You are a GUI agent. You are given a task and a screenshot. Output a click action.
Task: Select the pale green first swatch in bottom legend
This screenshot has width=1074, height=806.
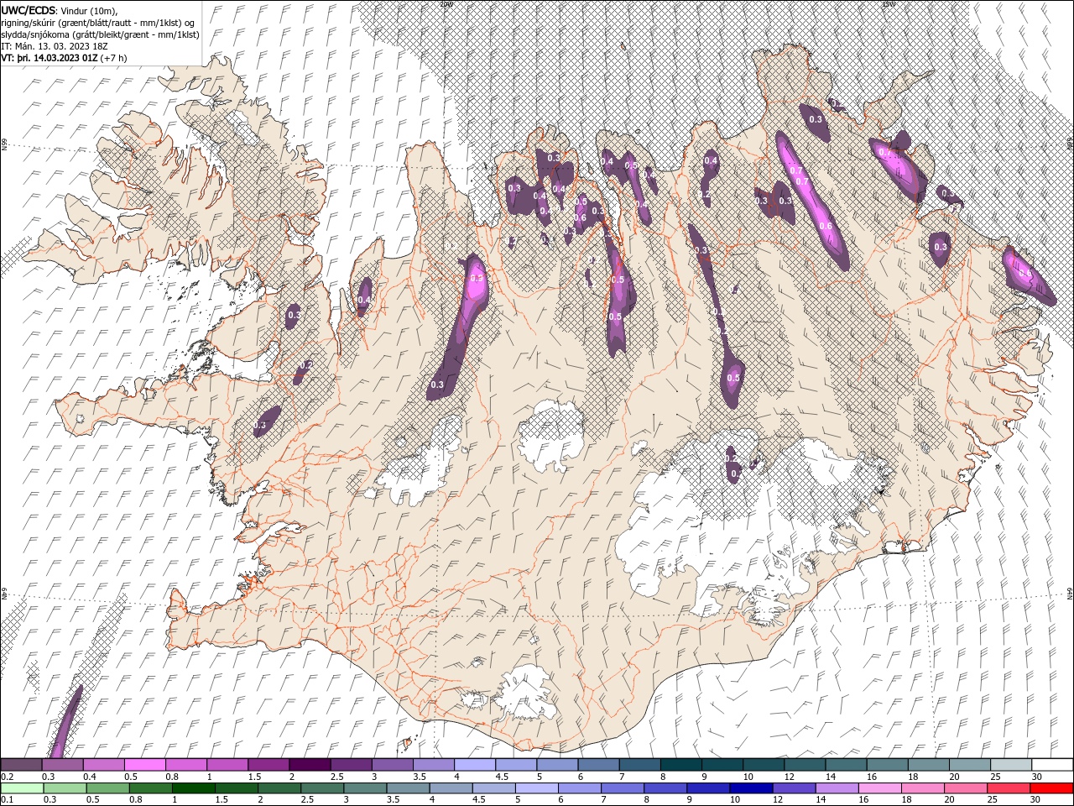(x=22, y=788)
